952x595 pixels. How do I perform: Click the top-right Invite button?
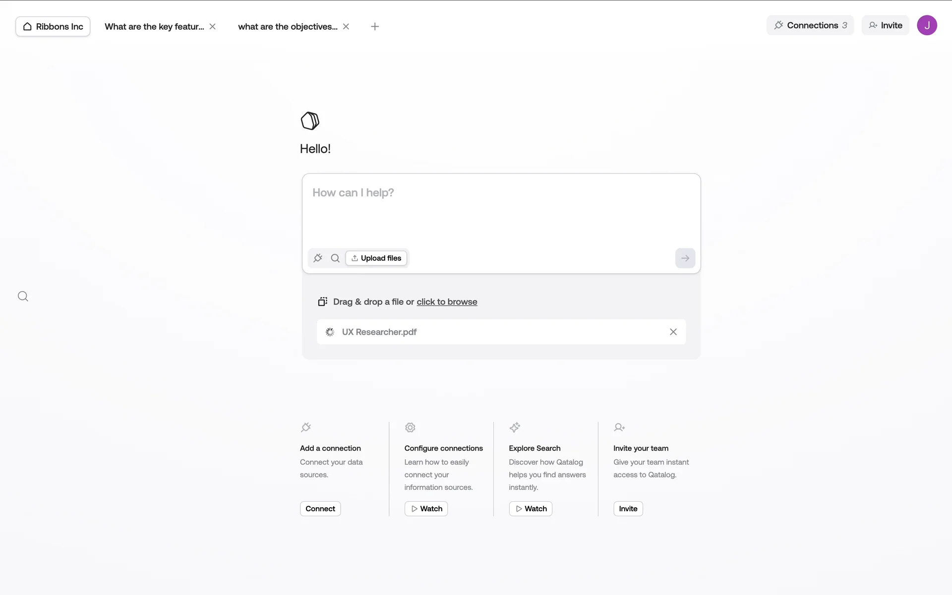pyautogui.click(x=885, y=25)
